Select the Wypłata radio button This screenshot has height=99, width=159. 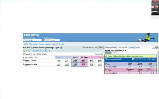pyautogui.click(x=145, y=69)
